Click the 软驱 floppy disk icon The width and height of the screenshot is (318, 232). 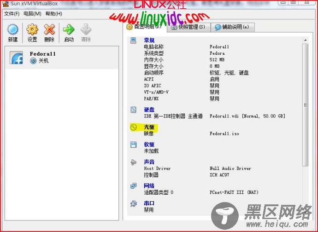(x=133, y=145)
